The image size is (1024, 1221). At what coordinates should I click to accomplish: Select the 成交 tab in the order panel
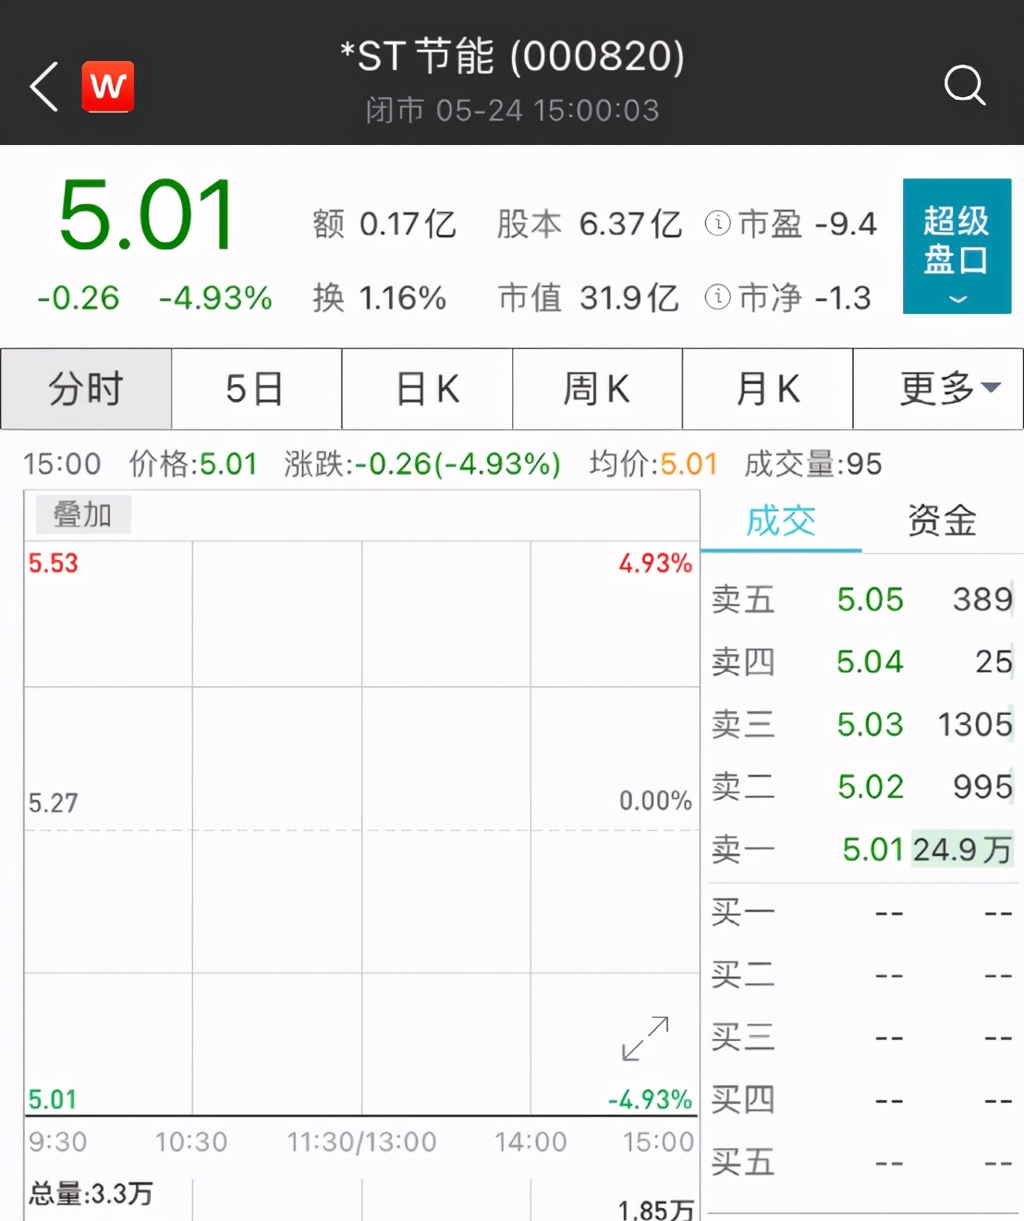[x=781, y=522]
